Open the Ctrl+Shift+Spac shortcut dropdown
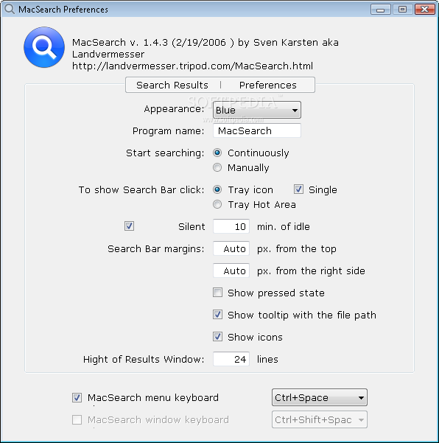This screenshot has height=443, width=439. coord(320,420)
